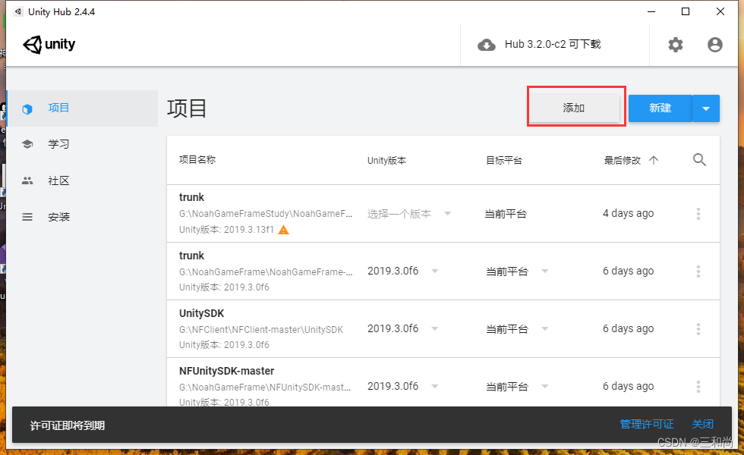Go to the 学习 section

82,144
